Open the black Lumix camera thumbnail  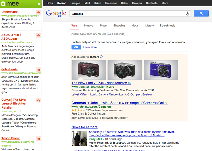[125, 70]
